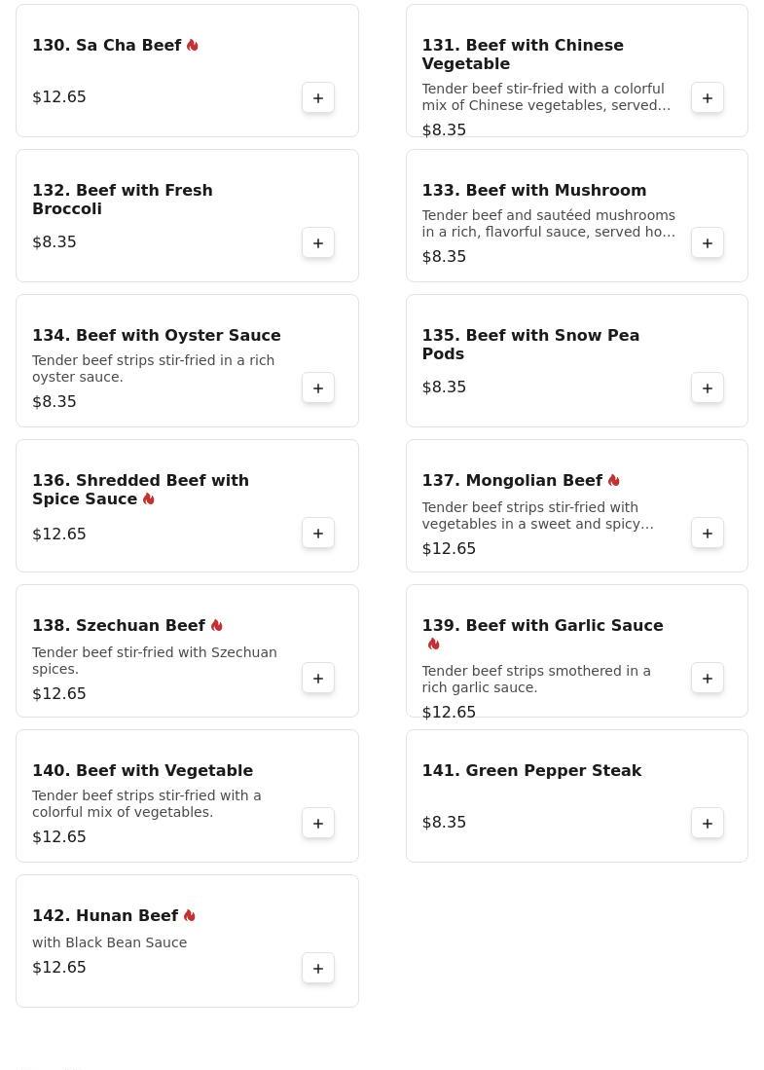764x1070 pixels.
Task: Open the 137. Mongolian Beef item title
Action: click(512, 480)
